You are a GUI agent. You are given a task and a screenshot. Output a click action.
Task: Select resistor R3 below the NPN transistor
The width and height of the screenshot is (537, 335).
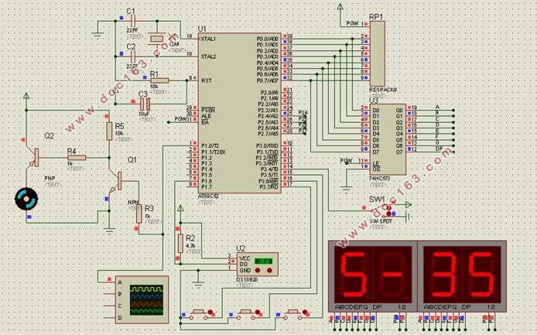click(139, 214)
